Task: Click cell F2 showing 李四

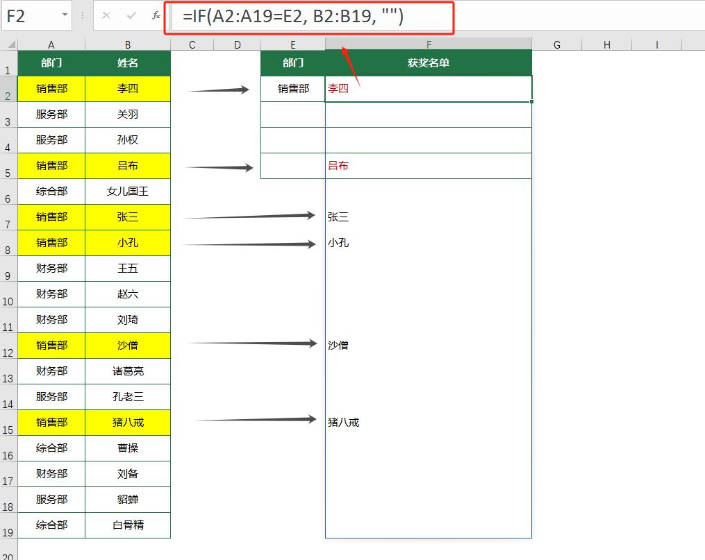Action: pyautogui.click(x=429, y=88)
